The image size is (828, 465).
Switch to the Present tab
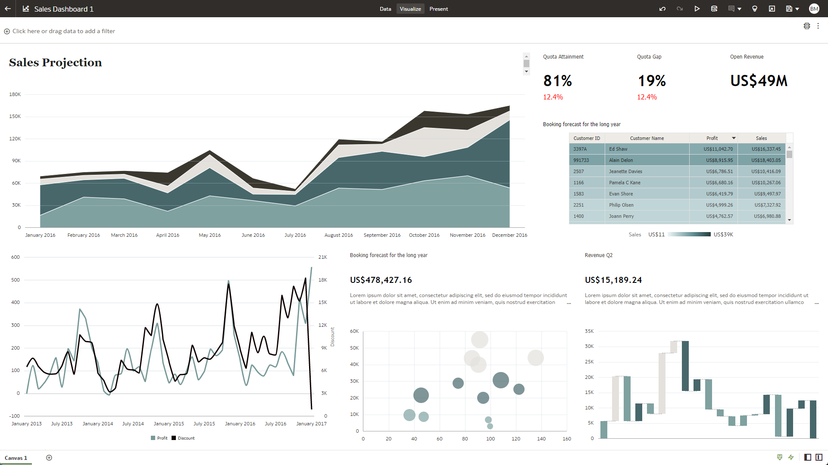439,9
